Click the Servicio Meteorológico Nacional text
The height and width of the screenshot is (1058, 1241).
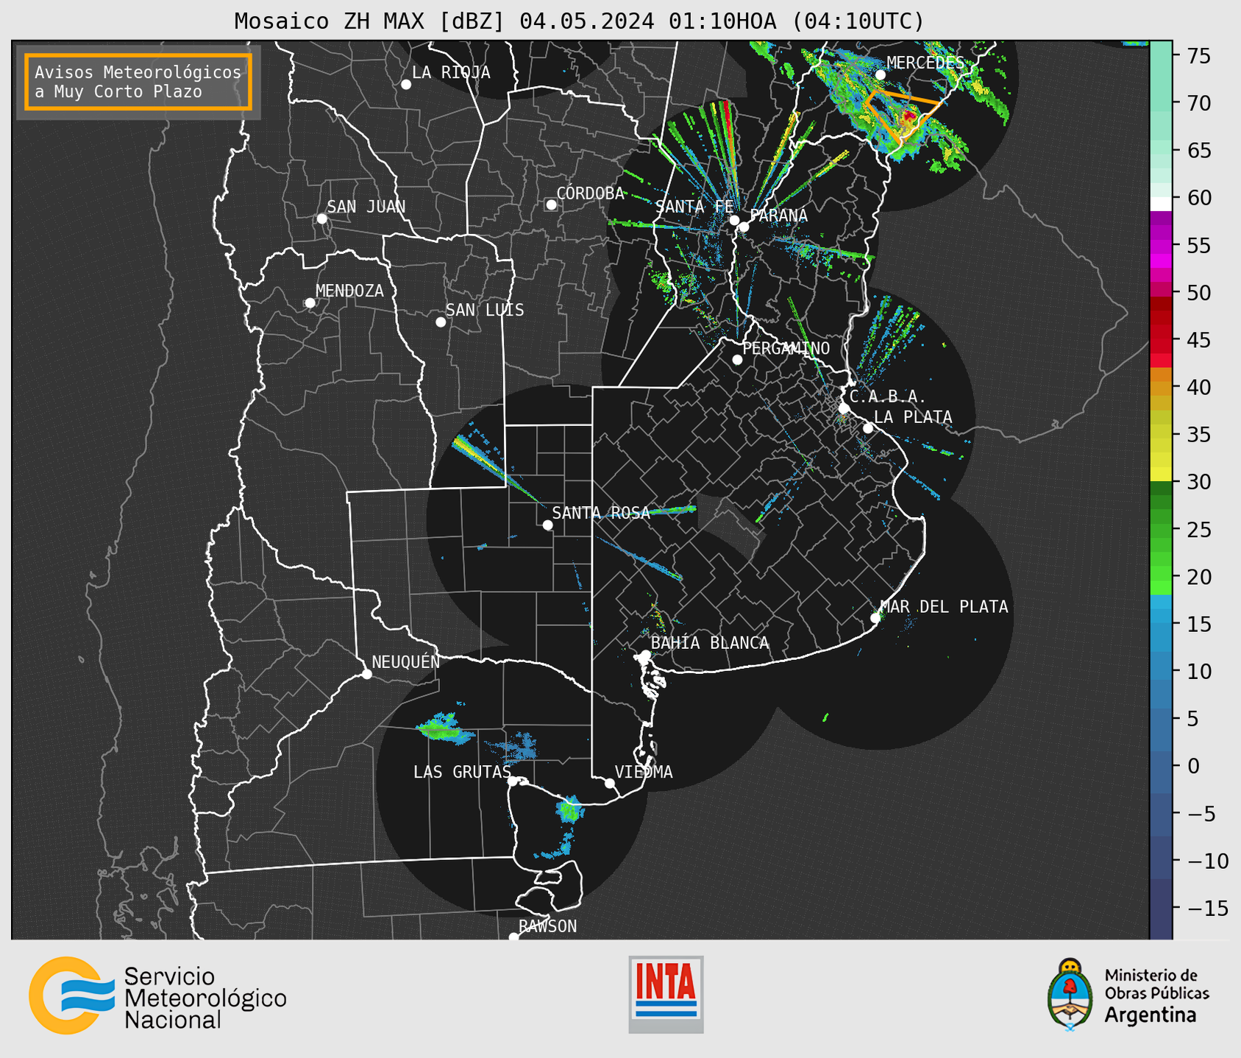205,998
